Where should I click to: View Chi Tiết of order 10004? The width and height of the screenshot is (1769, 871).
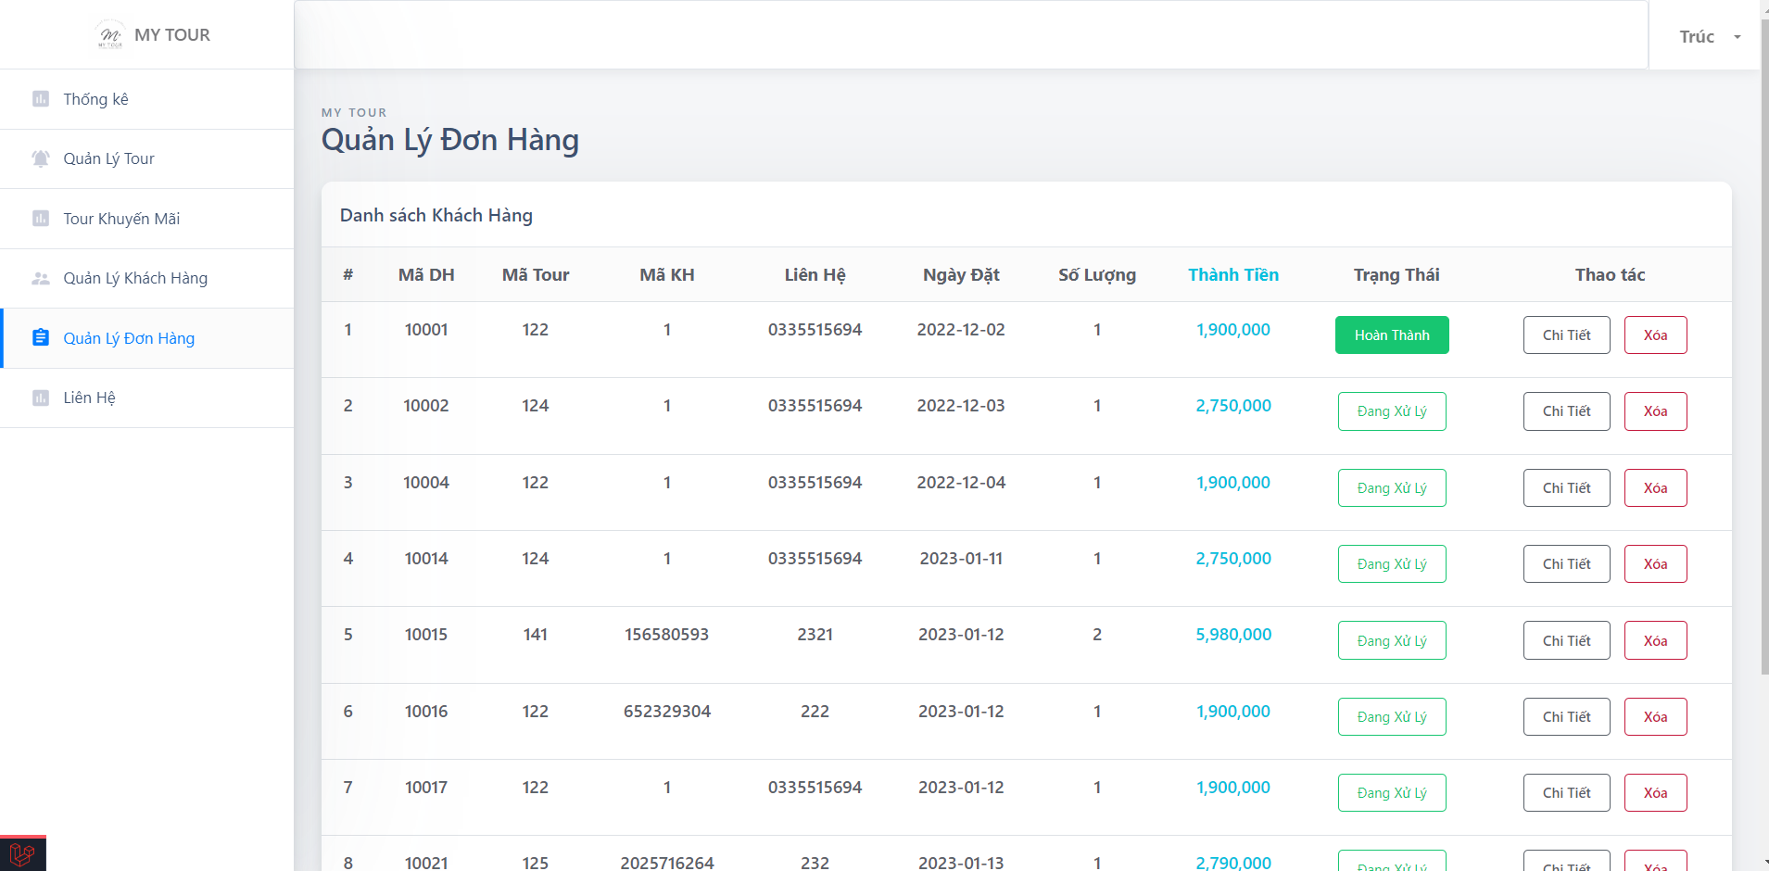[x=1566, y=488]
